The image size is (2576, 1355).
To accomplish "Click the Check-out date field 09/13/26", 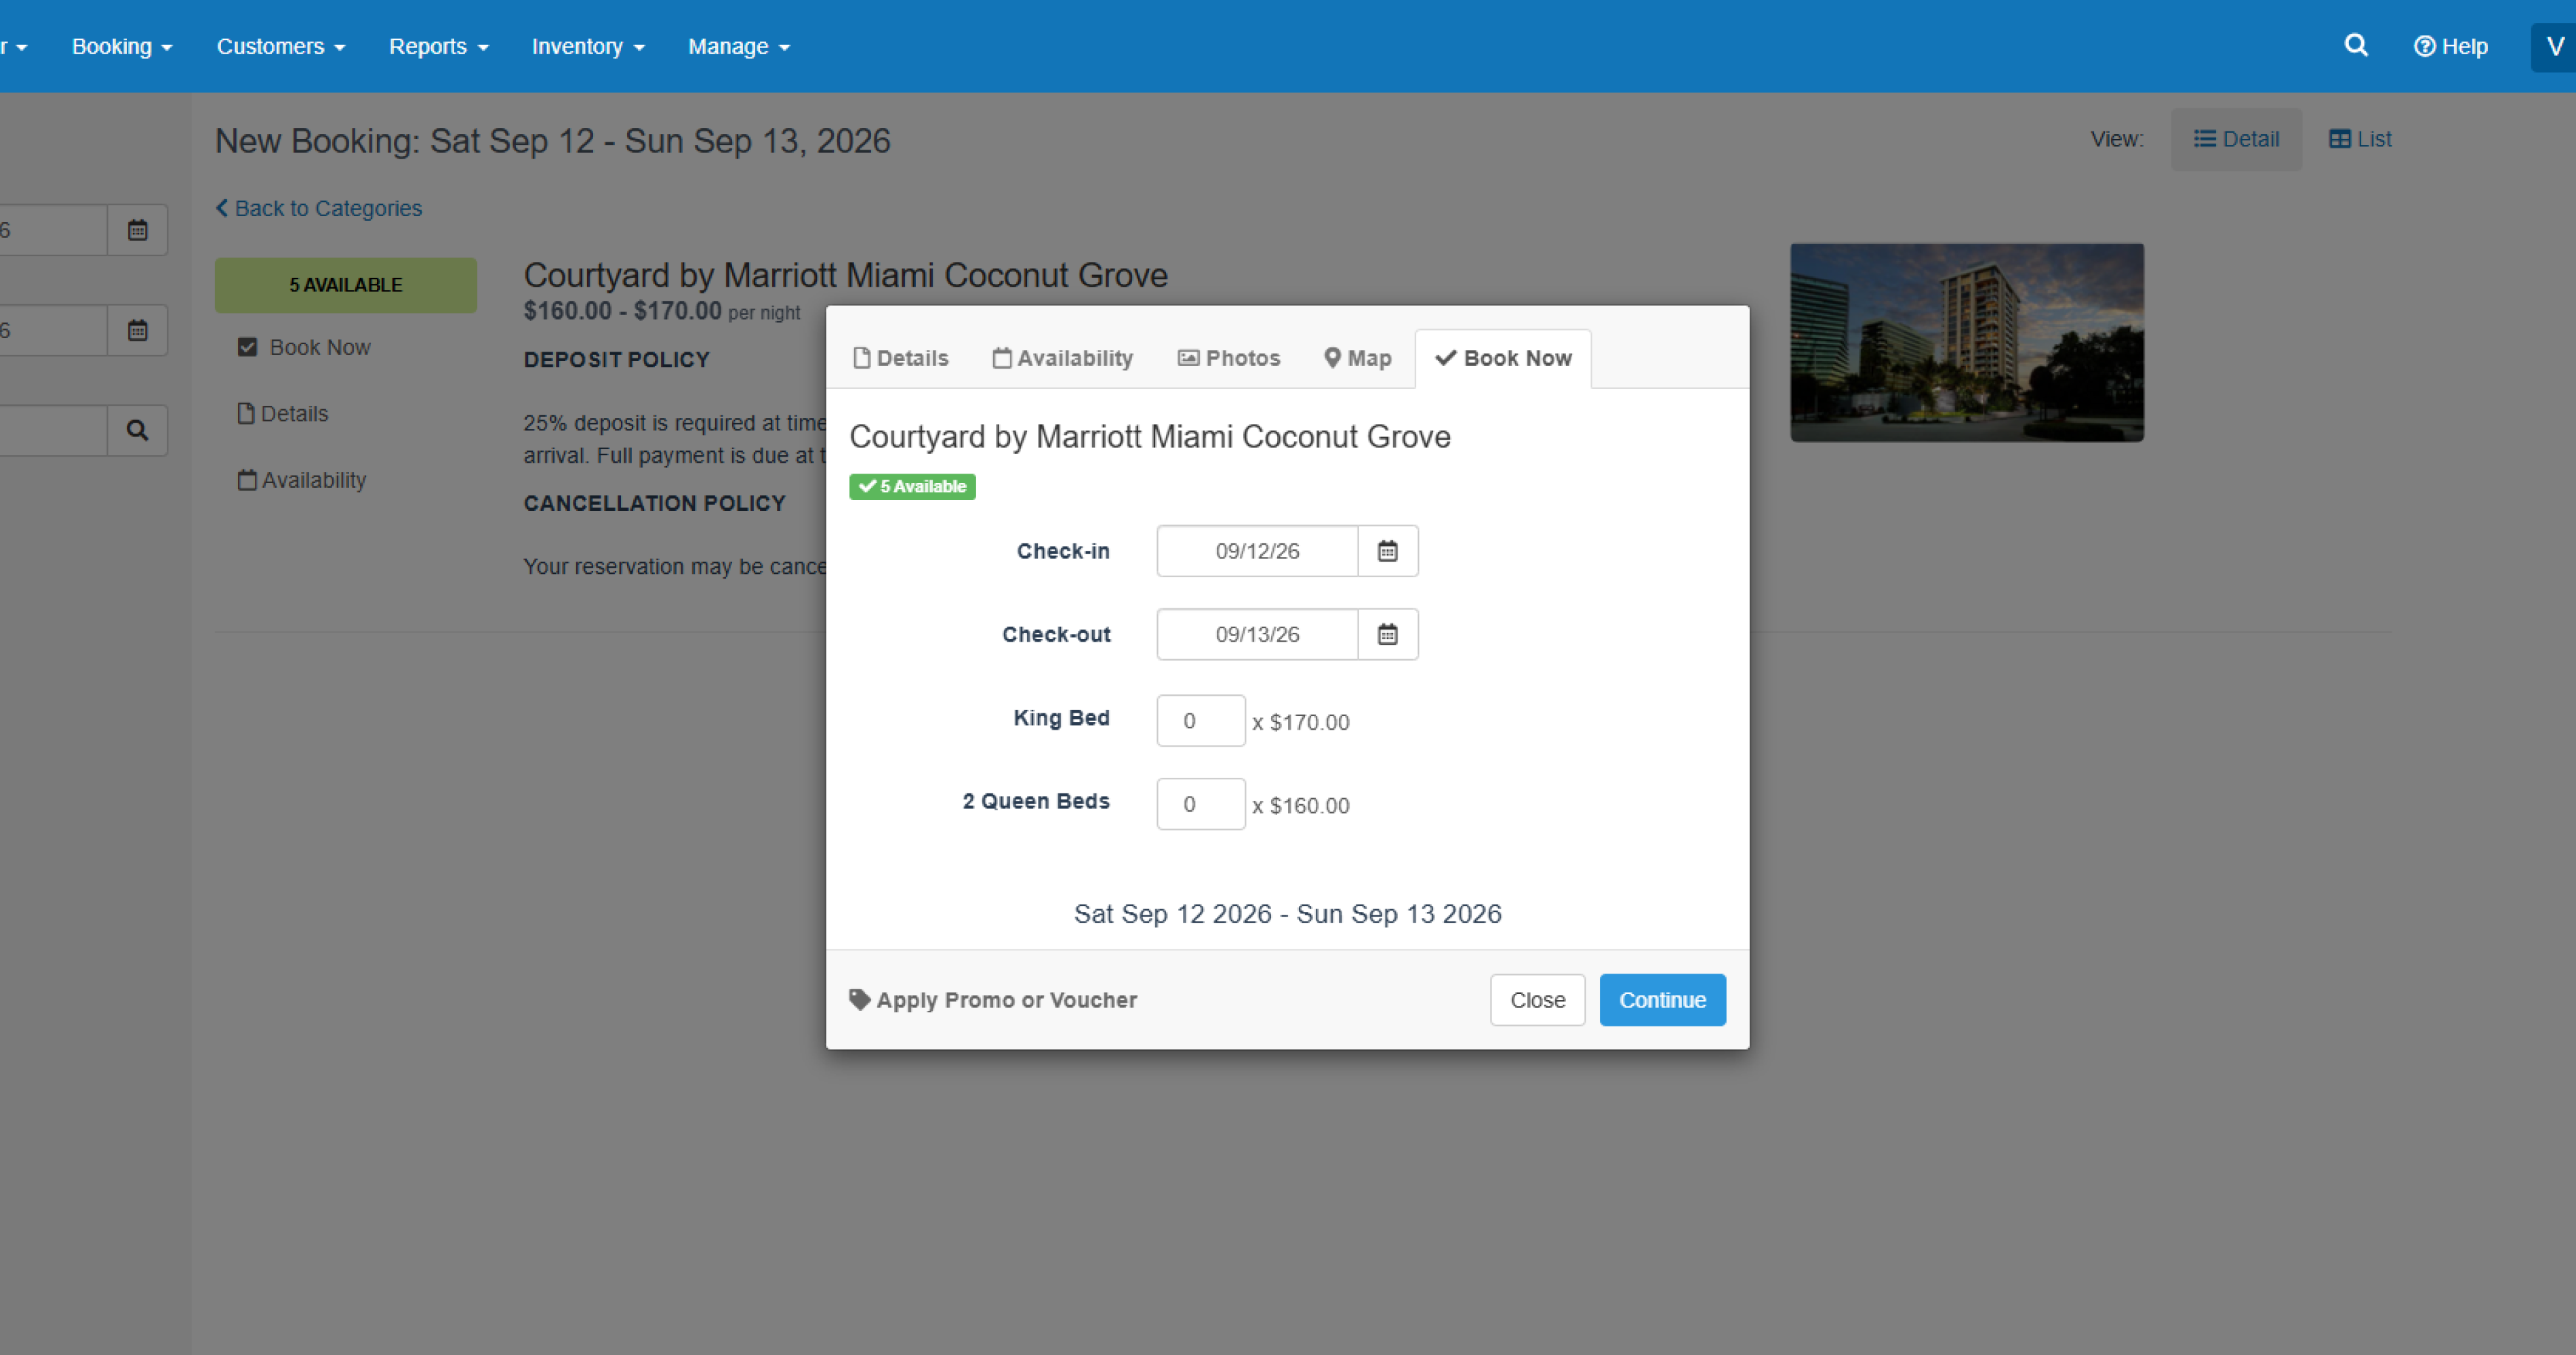I will pos(1257,635).
